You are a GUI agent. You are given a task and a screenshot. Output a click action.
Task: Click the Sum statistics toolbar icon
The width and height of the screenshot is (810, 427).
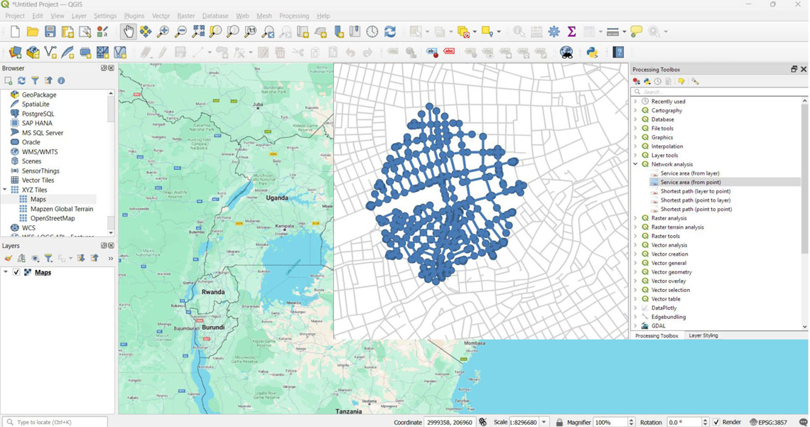(571, 31)
